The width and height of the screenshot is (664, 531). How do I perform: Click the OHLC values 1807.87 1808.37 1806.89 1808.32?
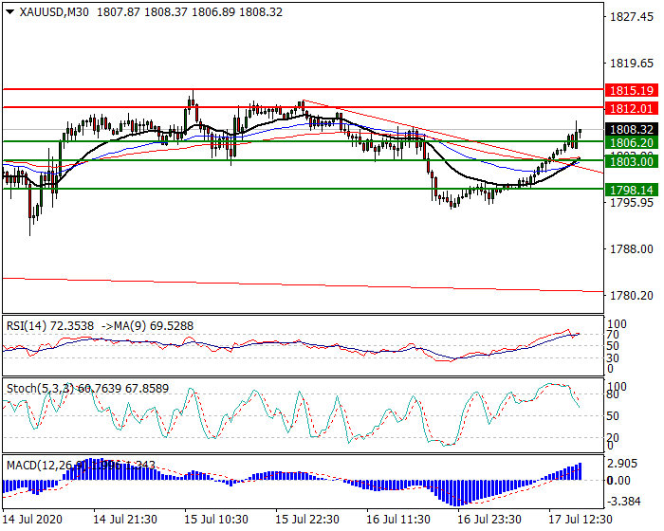coord(190,12)
